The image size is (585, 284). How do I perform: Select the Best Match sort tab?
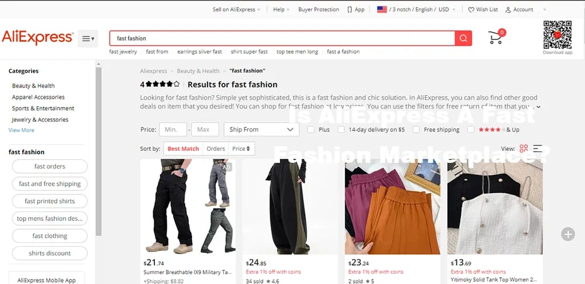point(183,149)
